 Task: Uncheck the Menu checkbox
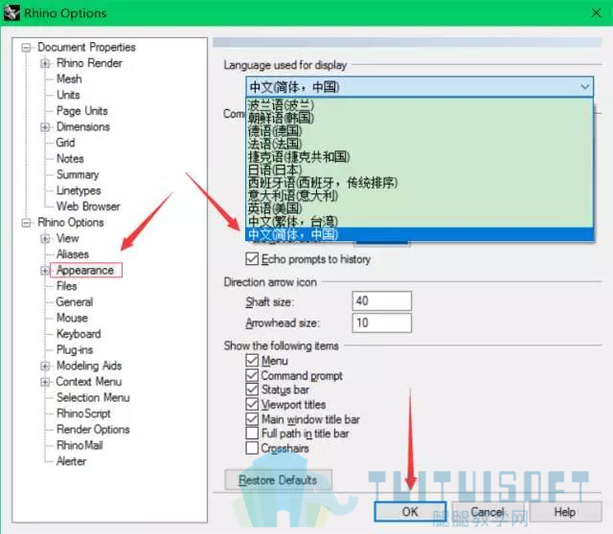click(252, 360)
